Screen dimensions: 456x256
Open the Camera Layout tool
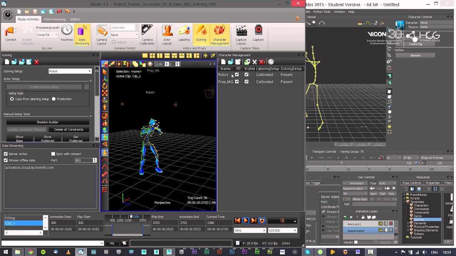coord(102,35)
